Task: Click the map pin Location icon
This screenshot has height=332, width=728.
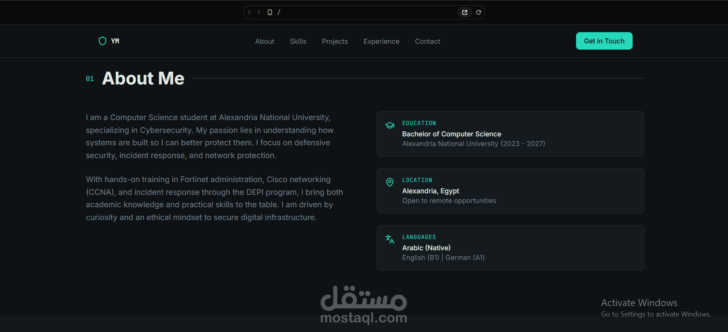Action: tap(390, 182)
